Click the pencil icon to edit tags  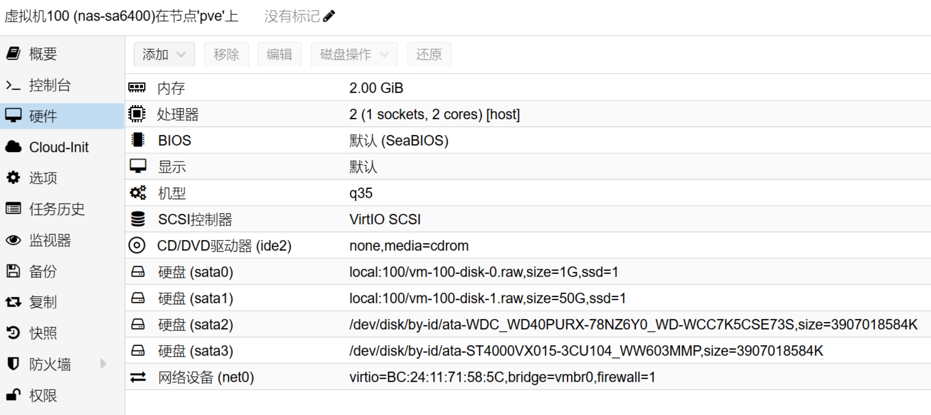329,16
